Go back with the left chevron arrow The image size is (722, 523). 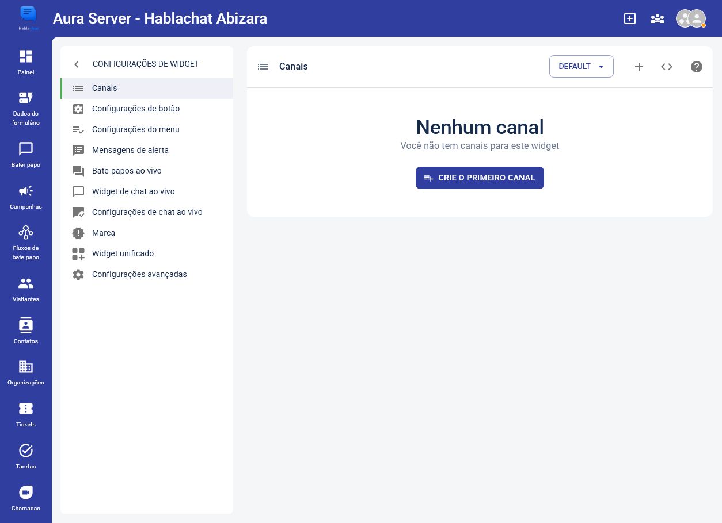point(77,64)
